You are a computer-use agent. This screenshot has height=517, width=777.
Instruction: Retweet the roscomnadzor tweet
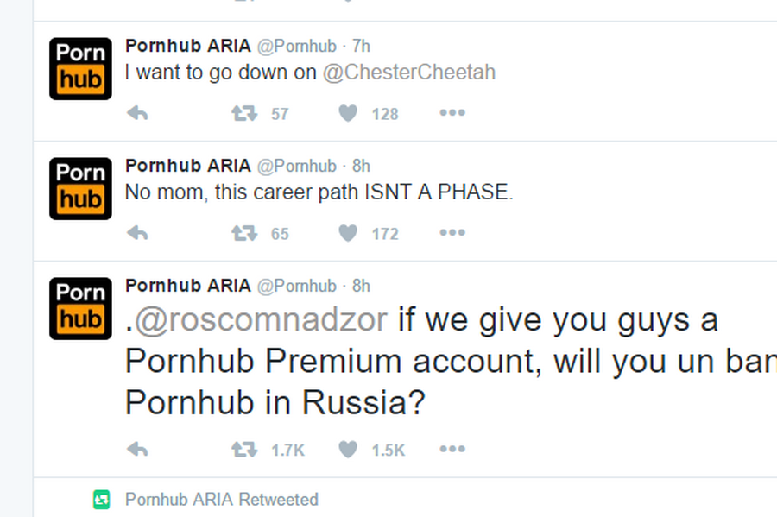[x=244, y=449]
